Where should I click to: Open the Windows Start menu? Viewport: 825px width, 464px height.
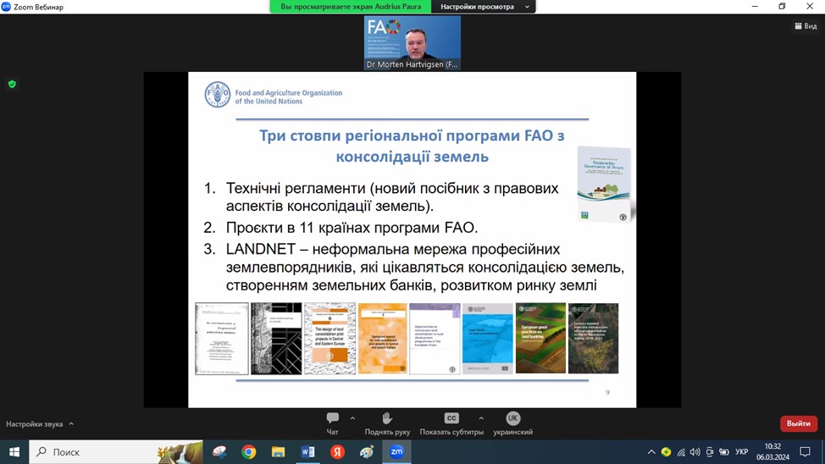pyautogui.click(x=14, y=452)
